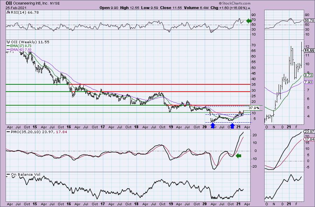This screenshot has height=207, width=315.
Task: Click the up-triangle icon after the change percentage
Action: (x=249, y=8)
